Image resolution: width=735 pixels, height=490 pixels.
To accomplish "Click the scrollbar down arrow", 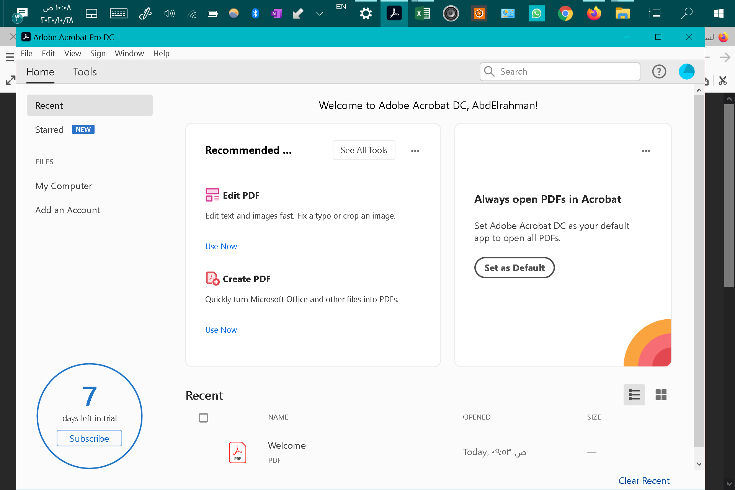I will [x=699, y=464].
